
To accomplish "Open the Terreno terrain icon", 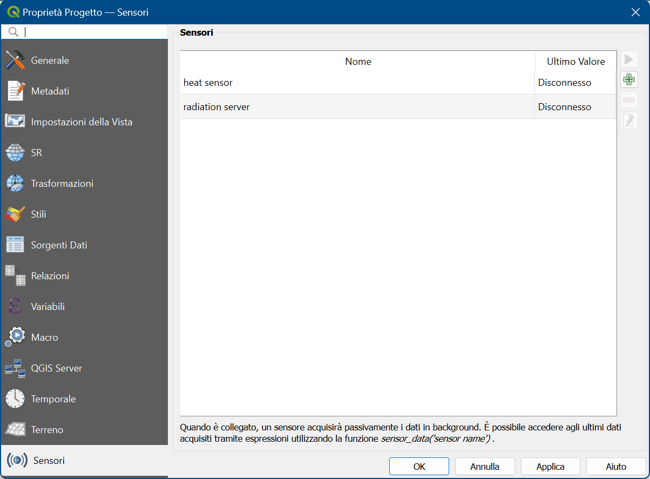I will coord(15,430).
